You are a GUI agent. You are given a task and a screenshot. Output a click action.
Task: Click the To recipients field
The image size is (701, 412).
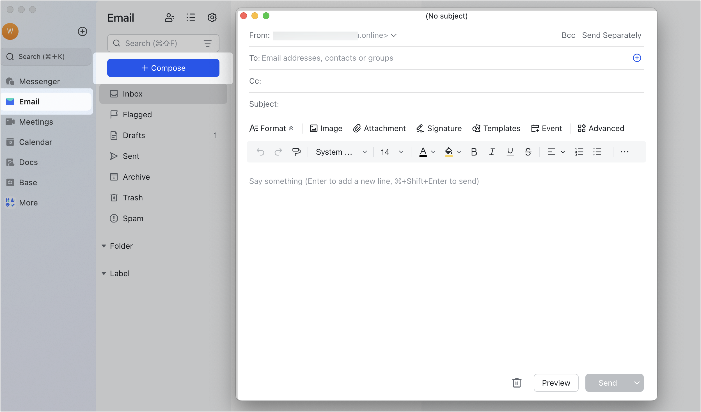click(327, 58)
